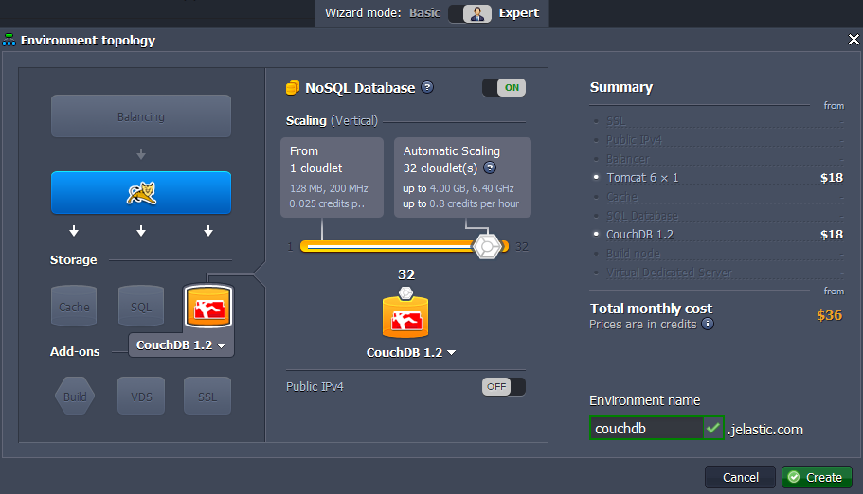
Task: Select the Build add-on node
Action: point(75,397)
